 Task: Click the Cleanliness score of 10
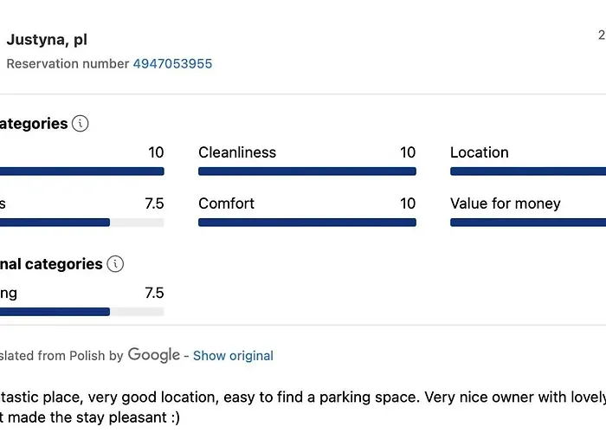coord(408,152)
